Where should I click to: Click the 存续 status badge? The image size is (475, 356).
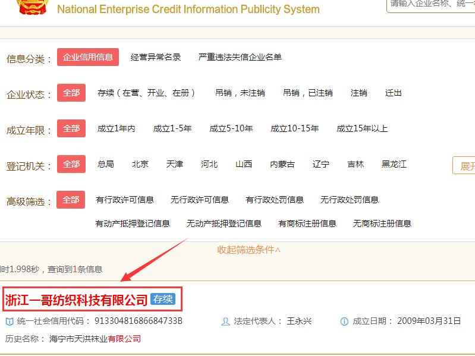[x=163, y=299]
